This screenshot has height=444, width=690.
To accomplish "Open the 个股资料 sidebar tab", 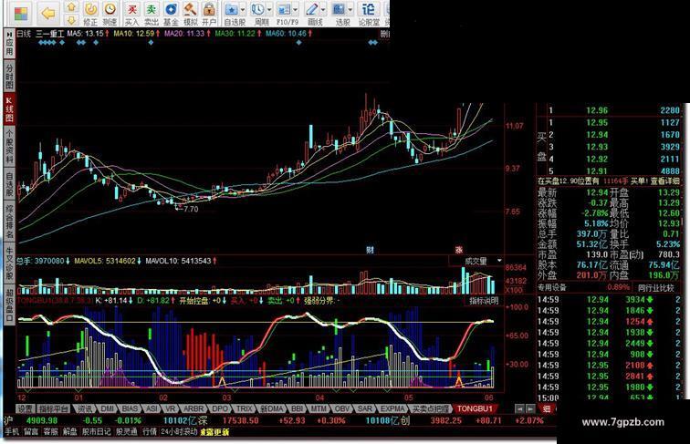I will tap(9, 146).
